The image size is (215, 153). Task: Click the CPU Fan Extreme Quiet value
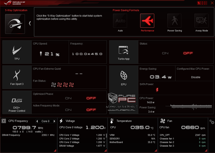[79, 74]
